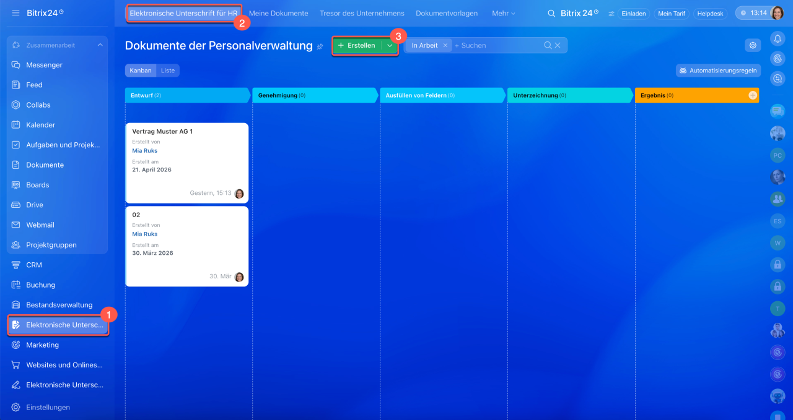Select the Unterzeichnung stage header
The height and width of the screenshot is (420, 793).
tap(570, 95)
